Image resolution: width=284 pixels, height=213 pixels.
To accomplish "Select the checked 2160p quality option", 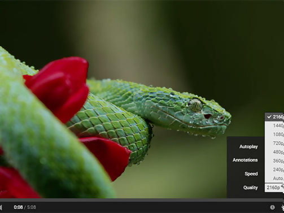I will 274,117.
